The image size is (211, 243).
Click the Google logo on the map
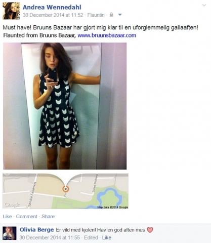point(12,205)
